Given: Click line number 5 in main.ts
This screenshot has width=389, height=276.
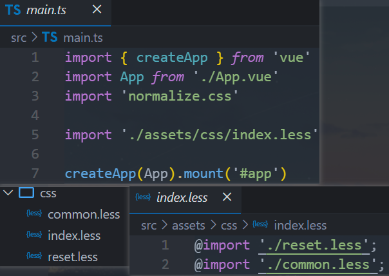Looking at the screenshot, I should tap(35, 135).
